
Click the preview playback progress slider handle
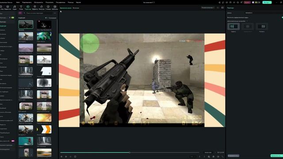130,152
